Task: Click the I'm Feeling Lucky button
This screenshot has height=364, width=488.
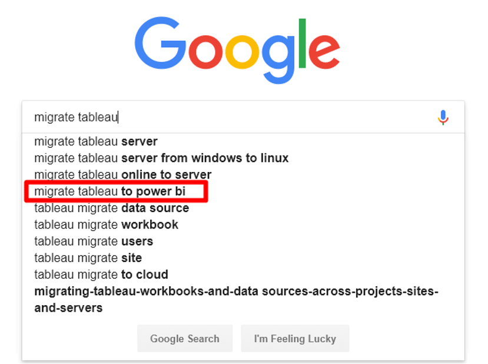Action: tap(295, 339)
